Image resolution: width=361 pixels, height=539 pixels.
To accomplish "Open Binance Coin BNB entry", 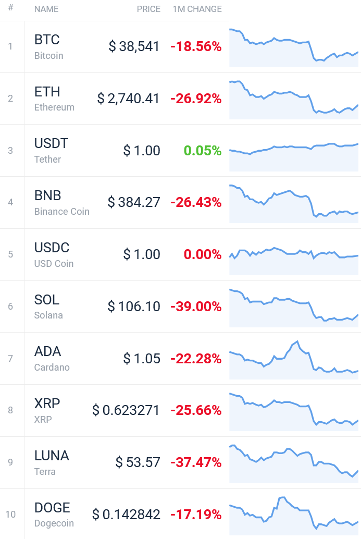I will click(62, 202).
